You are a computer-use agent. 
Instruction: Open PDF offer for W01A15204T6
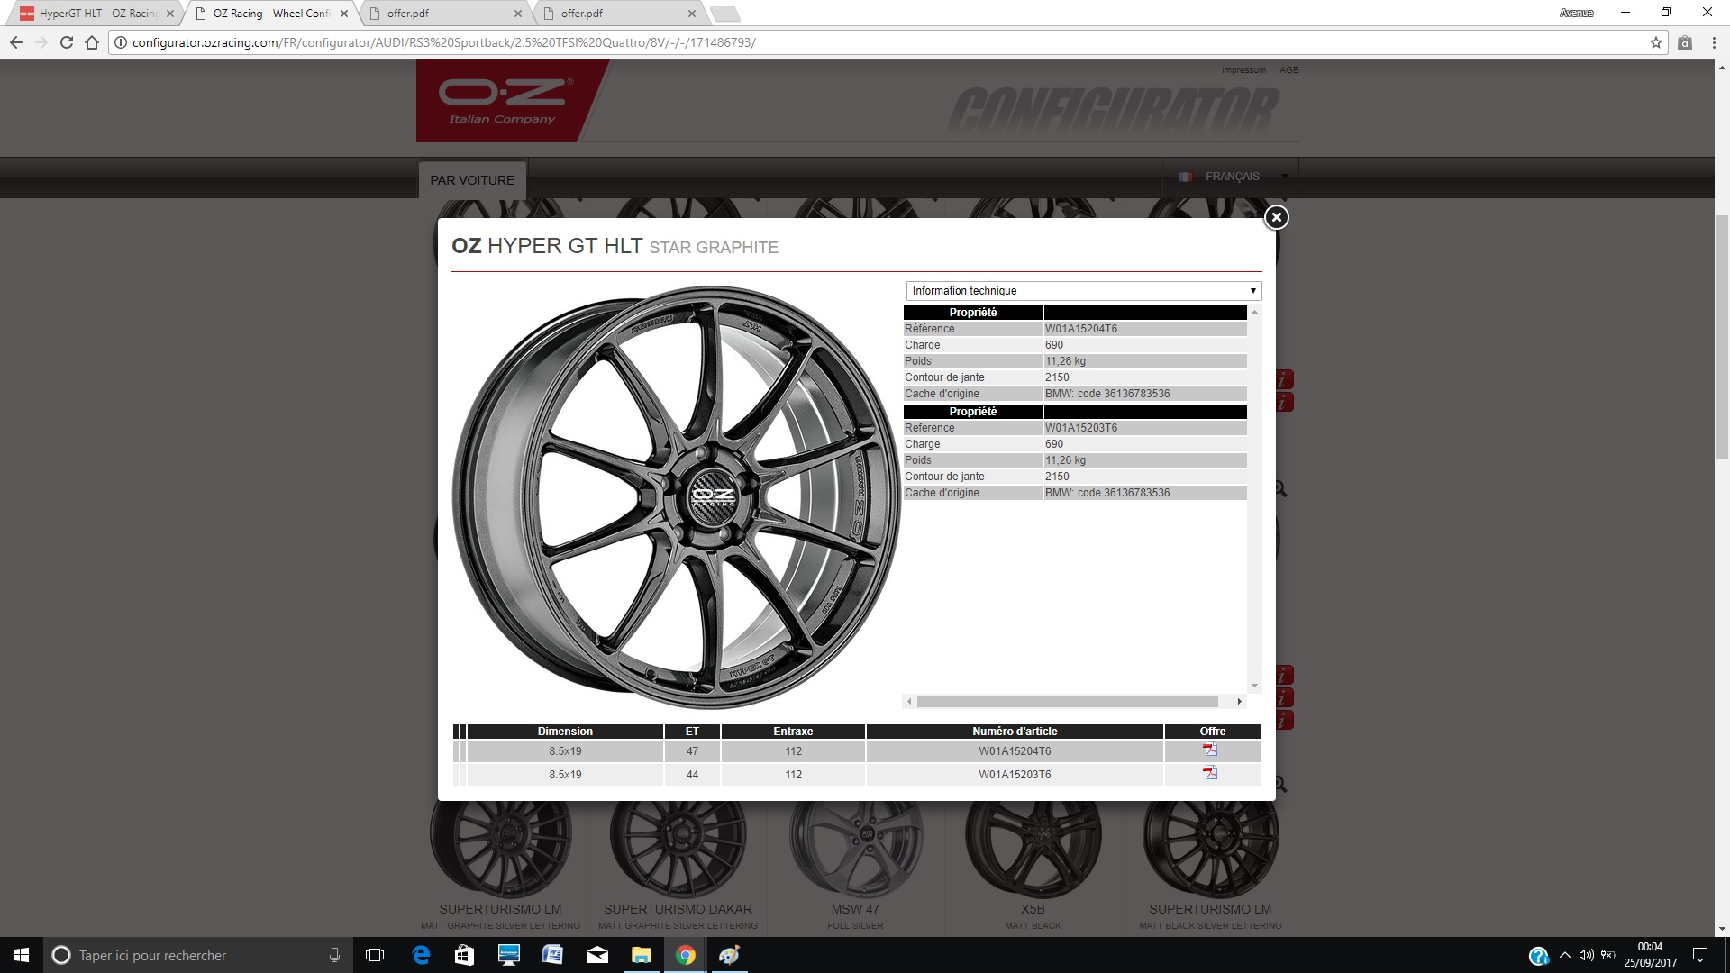tap(1210, 750)
